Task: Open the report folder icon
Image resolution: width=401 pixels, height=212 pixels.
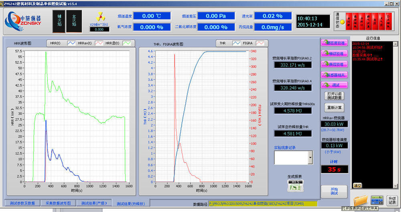Action: [x=360, y=200]
